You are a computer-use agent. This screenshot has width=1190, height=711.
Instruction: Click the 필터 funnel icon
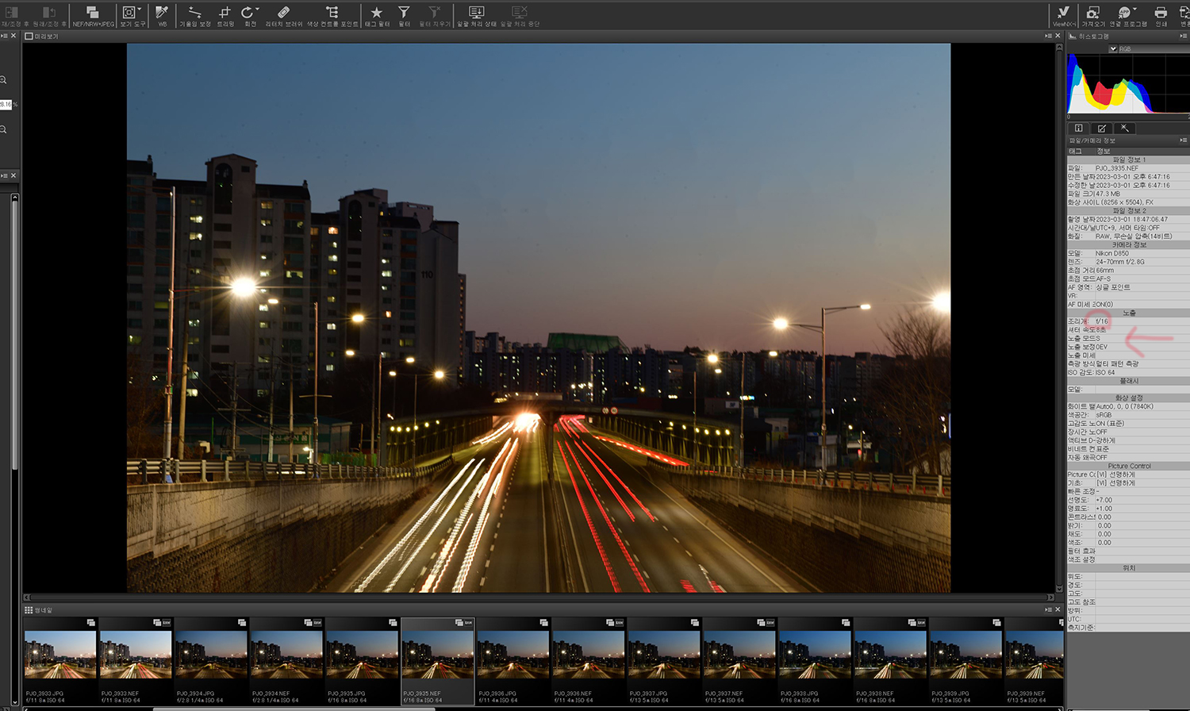coord(404,13)
